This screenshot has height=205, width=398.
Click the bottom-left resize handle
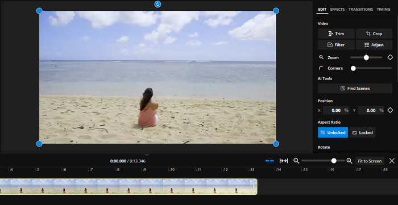tap(39, 144)
